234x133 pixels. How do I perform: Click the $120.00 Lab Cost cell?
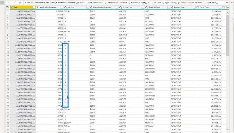[76, 123]
